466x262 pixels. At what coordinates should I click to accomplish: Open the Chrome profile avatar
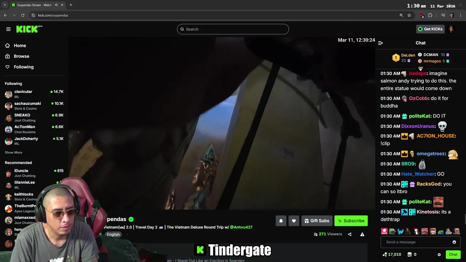coord(452,15)
